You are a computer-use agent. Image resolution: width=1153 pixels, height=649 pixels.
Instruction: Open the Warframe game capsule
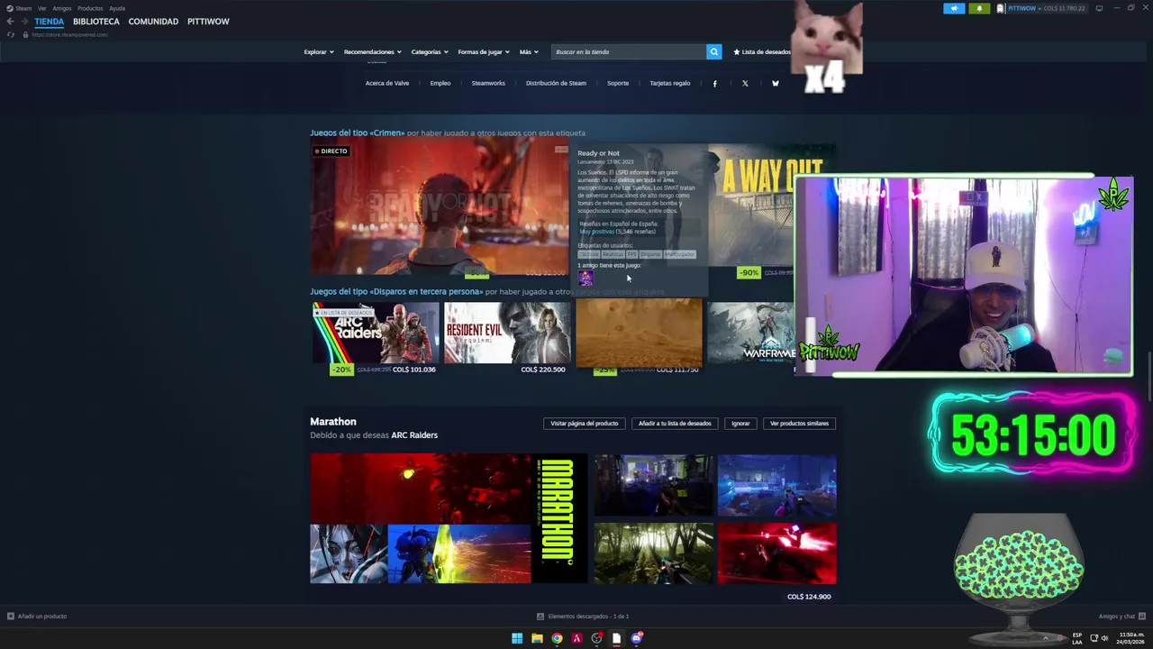point(750,333)
